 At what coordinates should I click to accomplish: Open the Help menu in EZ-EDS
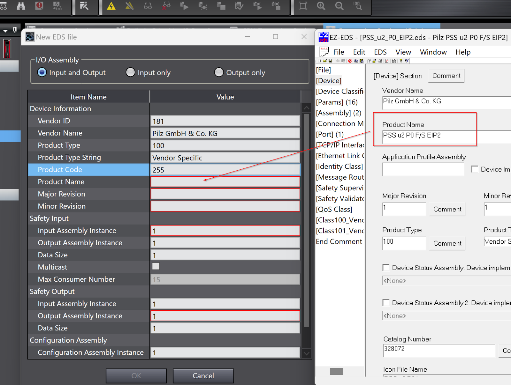(463, 52)
